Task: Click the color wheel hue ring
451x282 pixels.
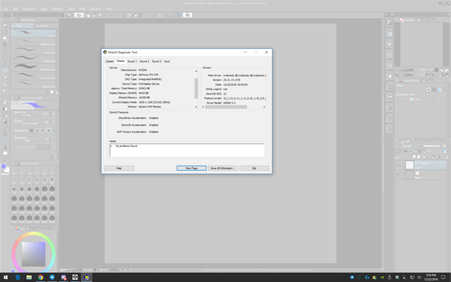Action: coord(33,234)
